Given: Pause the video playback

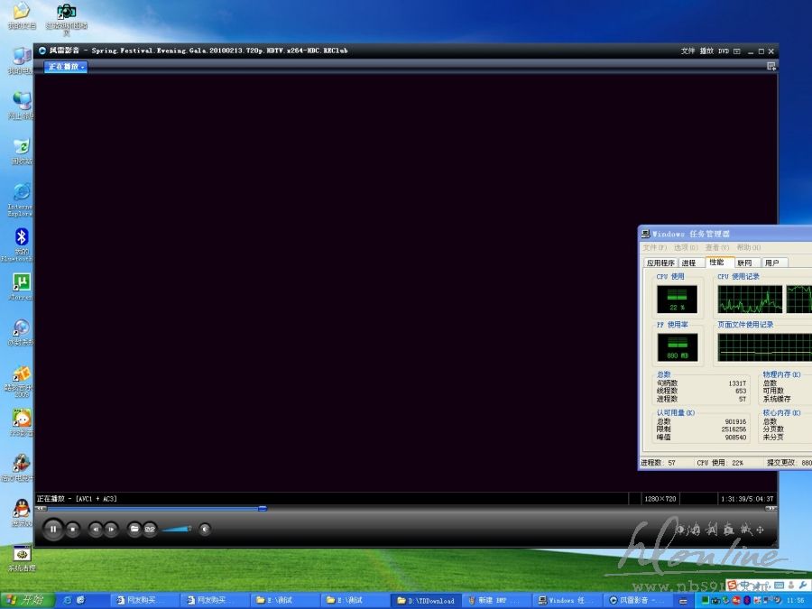Looking at the screenshot, I should tap(53, 529).
